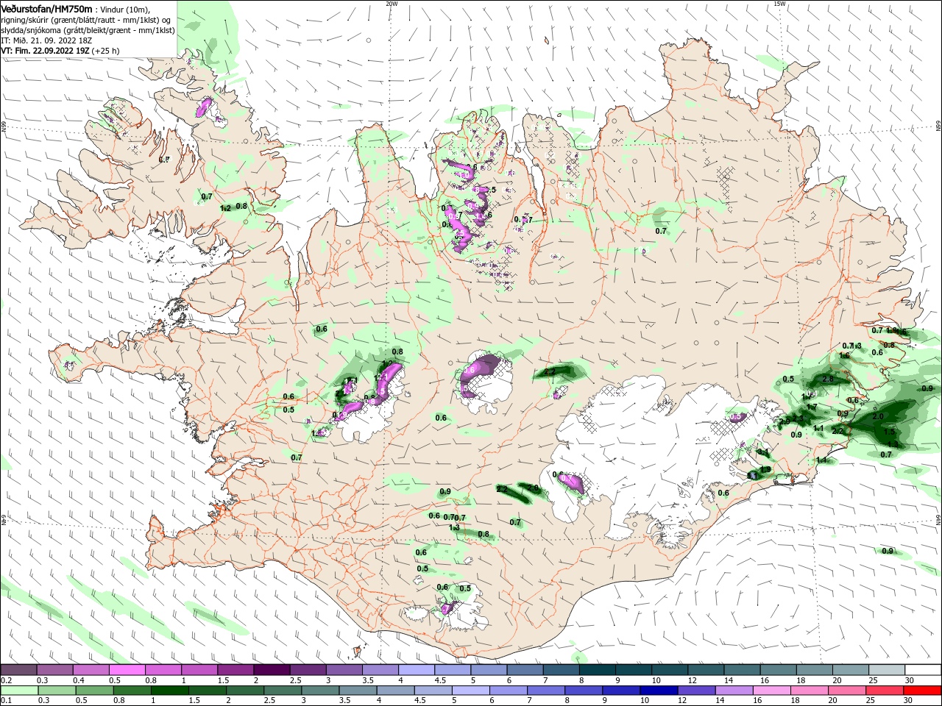The width and height of the screenshot is (942, 706).
Task: Choose the deep navy blue 10 rain swatch
Action: pos(659,691)
